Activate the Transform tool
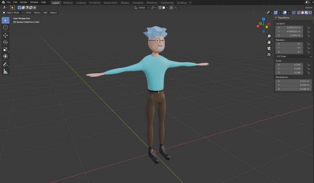This screenshot has height=183, width=314. pos(5,56)
